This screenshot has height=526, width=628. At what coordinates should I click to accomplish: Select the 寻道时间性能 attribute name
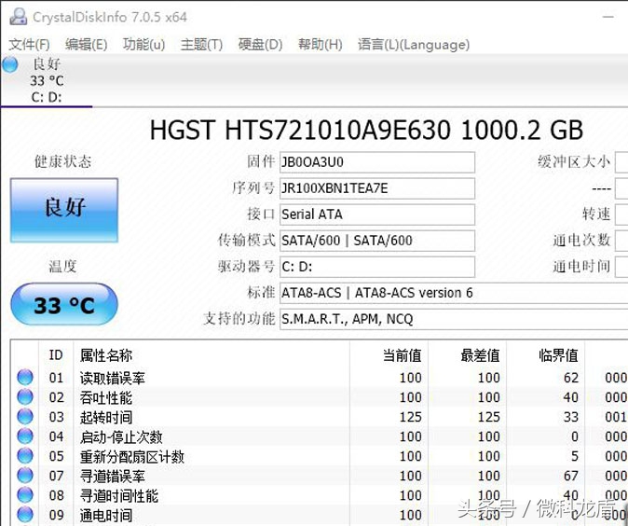[x=119, y=496]
